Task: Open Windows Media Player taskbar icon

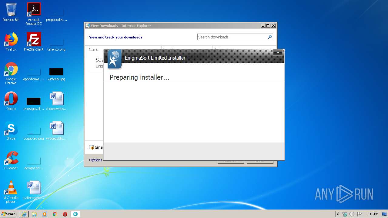Action: (45, 214)
